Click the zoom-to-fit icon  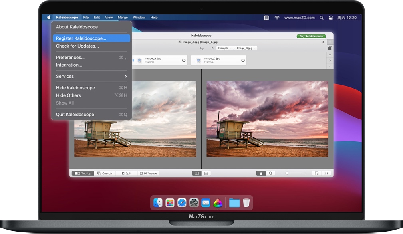[317, 173]
